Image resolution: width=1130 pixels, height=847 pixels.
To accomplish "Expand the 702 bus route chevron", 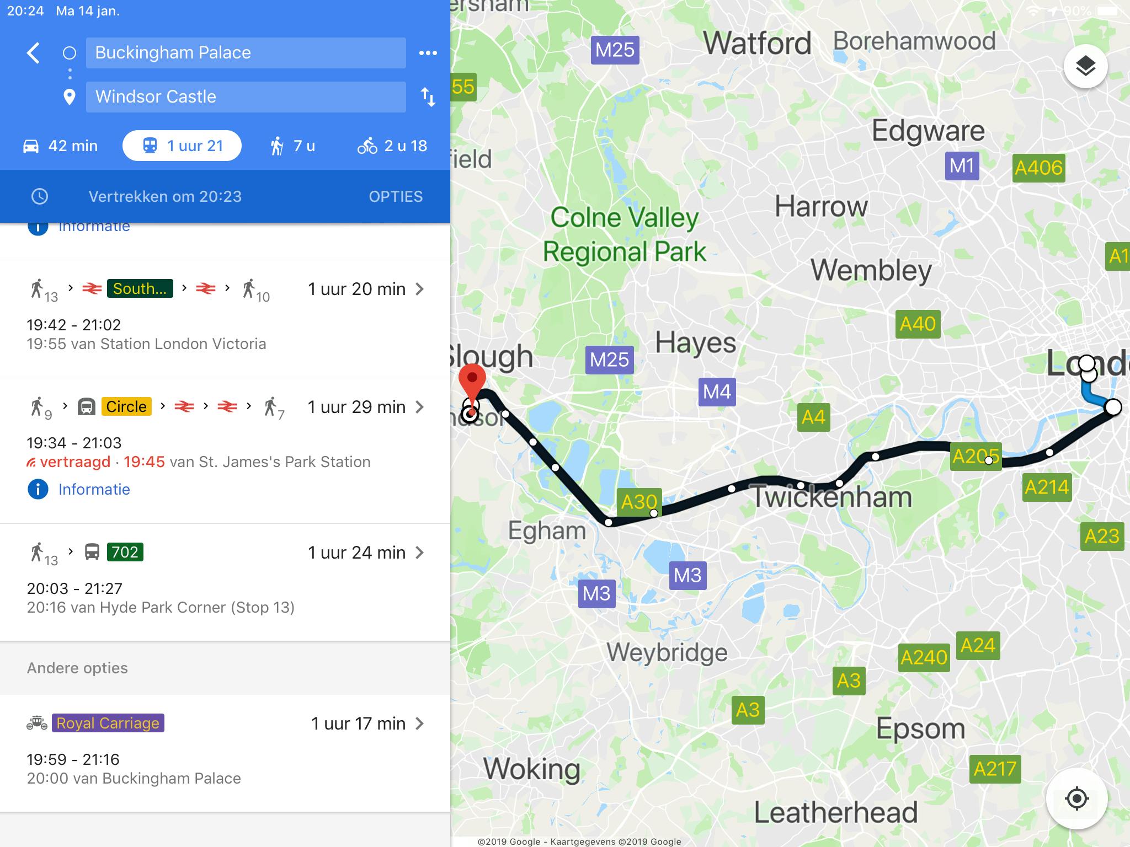I will pos(420,553).
